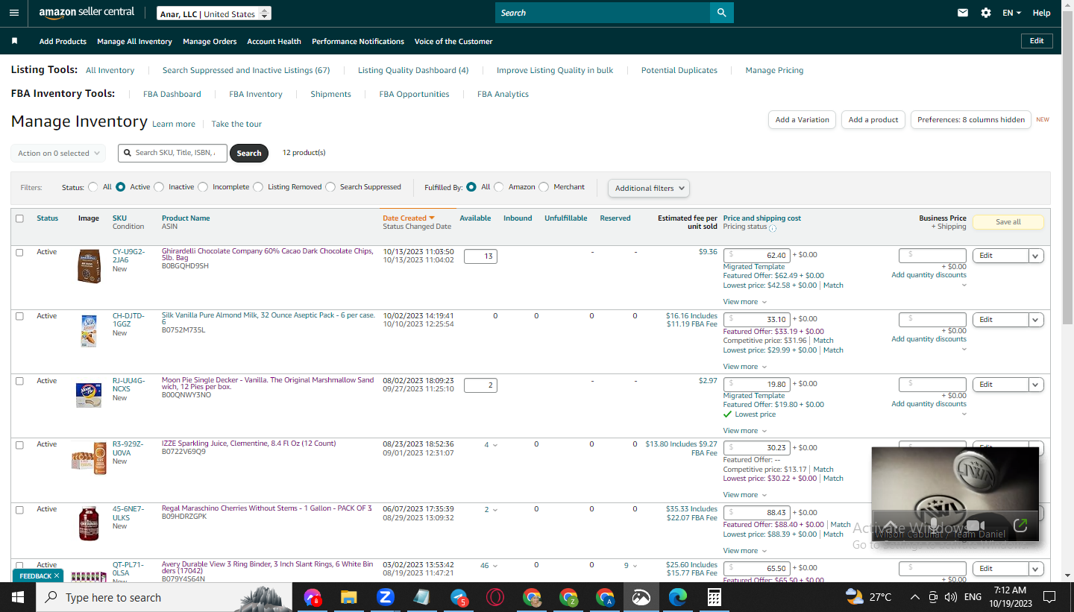Expand the Additional filters dropdown
Image resolution: width=1074 pixels, height=612 pixels.
click(x=649, y=189)
